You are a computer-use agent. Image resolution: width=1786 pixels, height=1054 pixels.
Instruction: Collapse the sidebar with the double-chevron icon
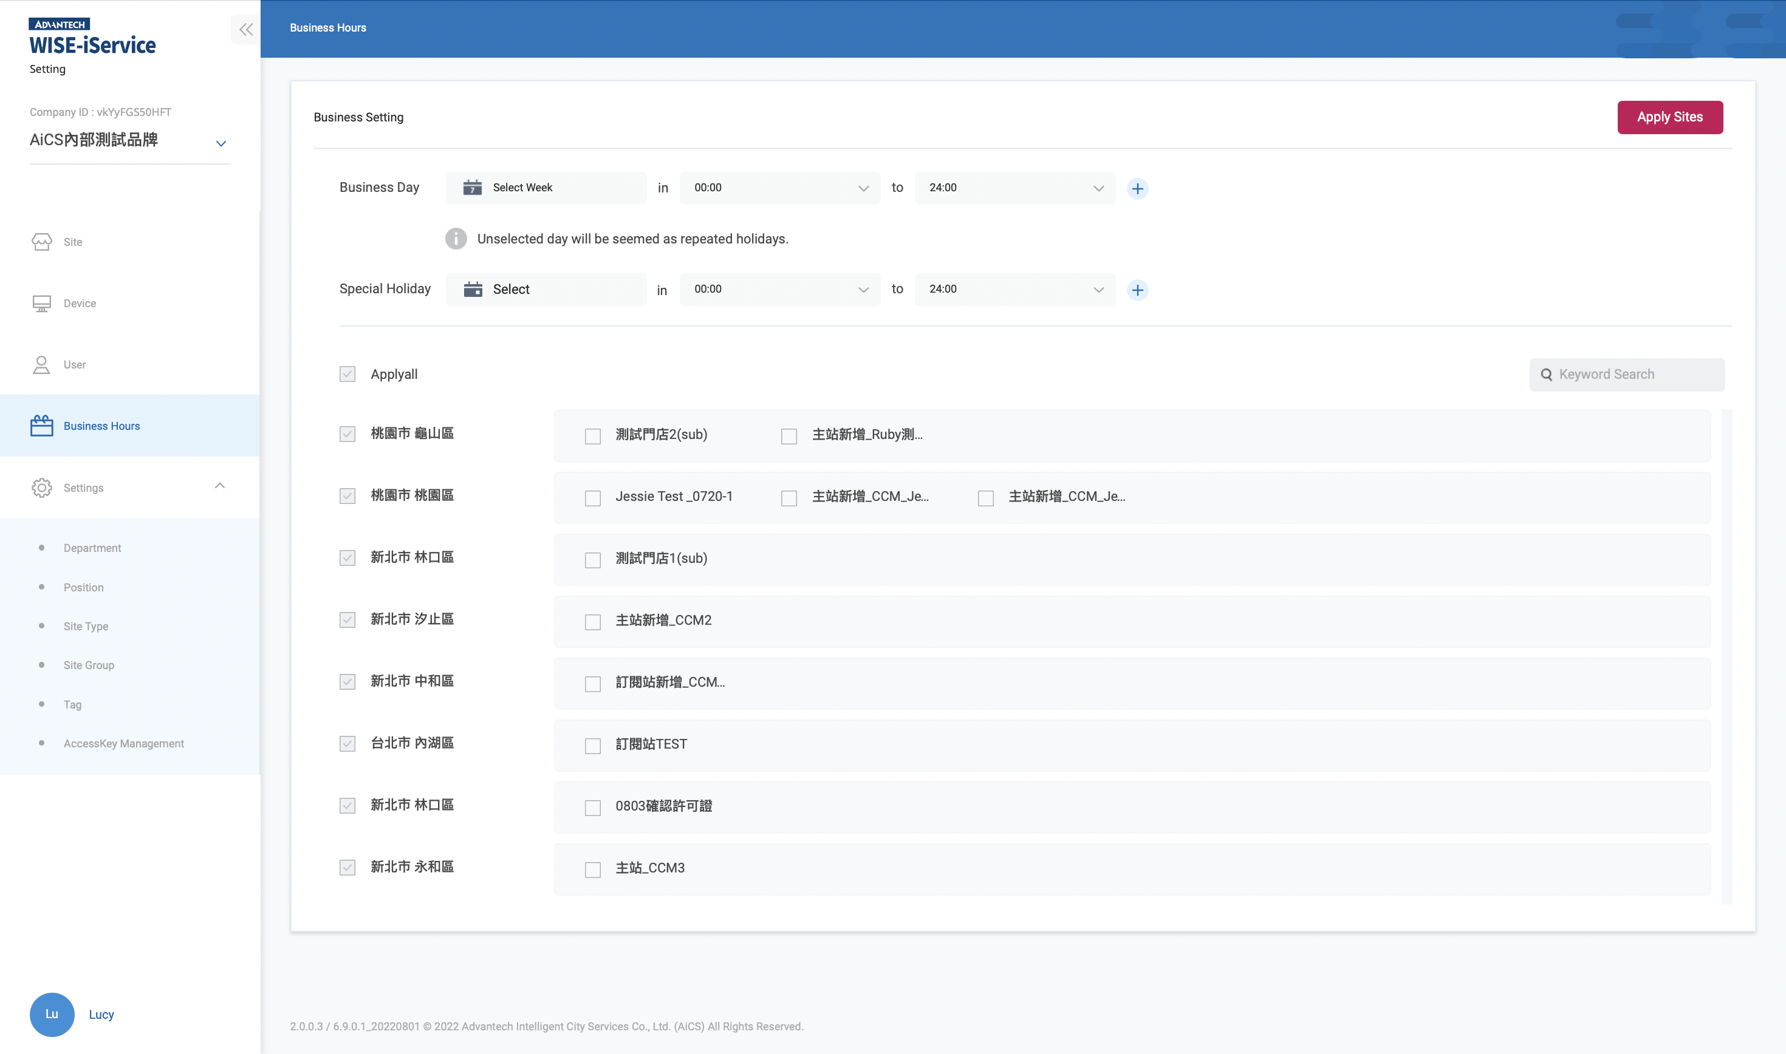tap(246, 29)
